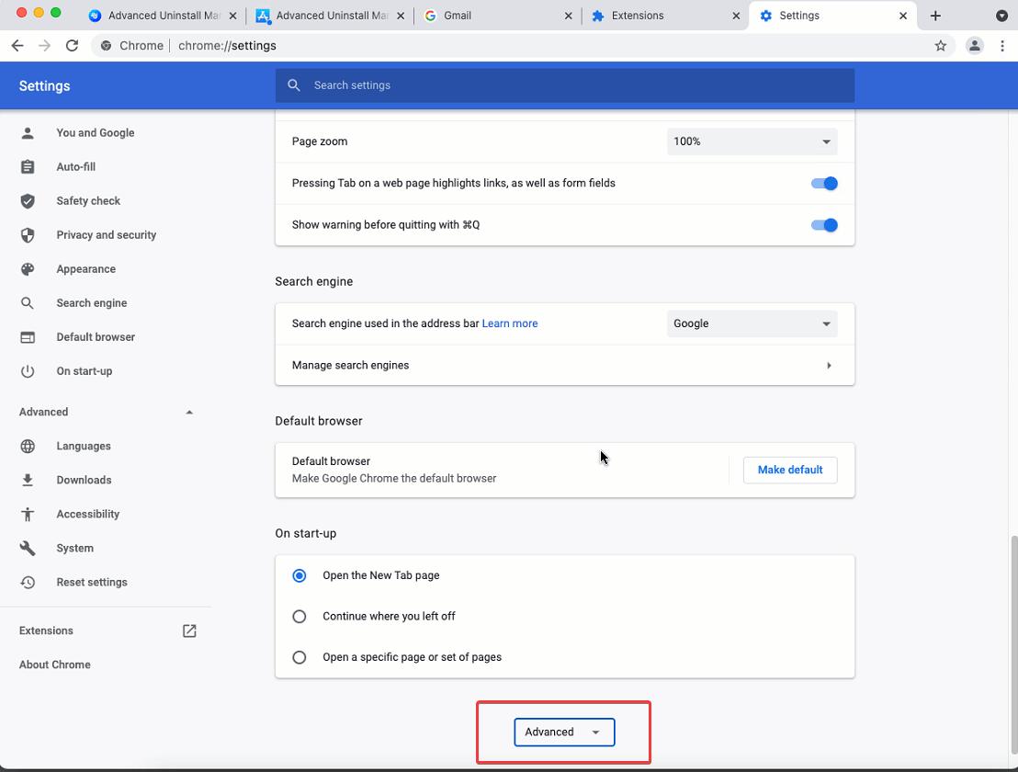Screen dimensions: 1018x772
Task: Choose Open a specific page option
Action: 300,657
